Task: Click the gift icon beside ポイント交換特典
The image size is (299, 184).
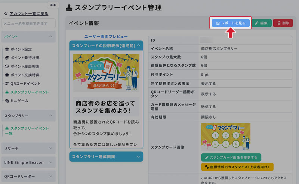Action: [x=7, y=75]
